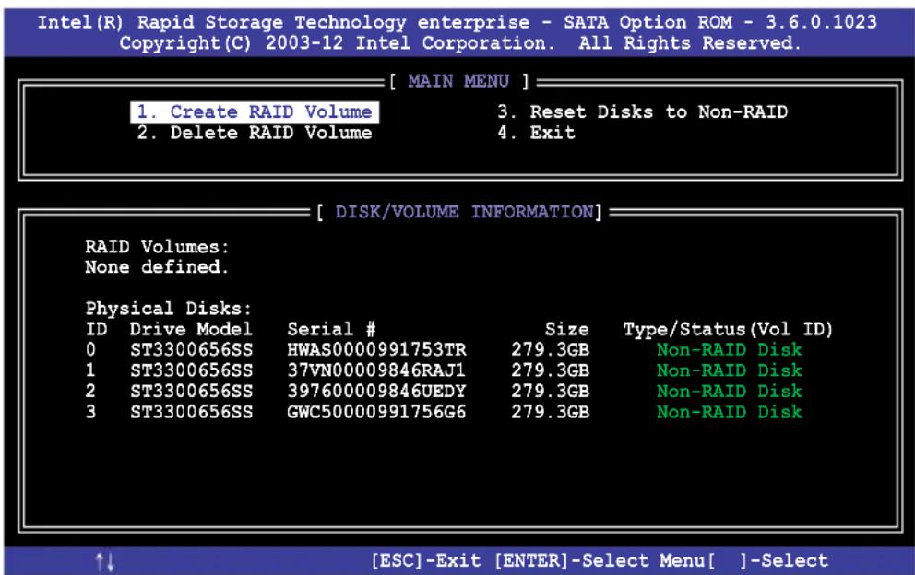This screenshot has height=575, width=915.
Task: Click the Intel Rapid Storage Technology title line
Action: 457,22
